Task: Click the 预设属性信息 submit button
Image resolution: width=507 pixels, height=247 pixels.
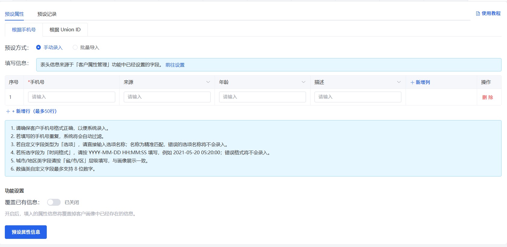Action: pos(26,232)
